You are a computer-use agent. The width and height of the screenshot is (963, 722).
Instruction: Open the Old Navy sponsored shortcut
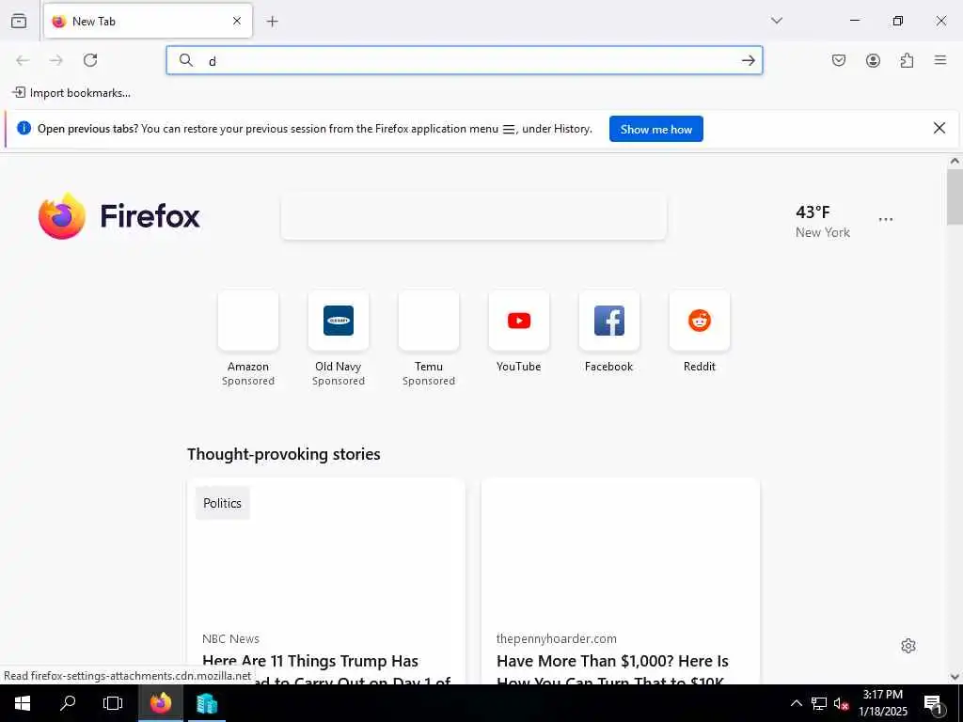click(339, 338)
